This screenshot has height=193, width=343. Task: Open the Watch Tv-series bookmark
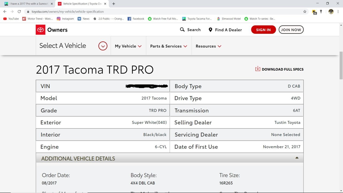pos(260,19)
